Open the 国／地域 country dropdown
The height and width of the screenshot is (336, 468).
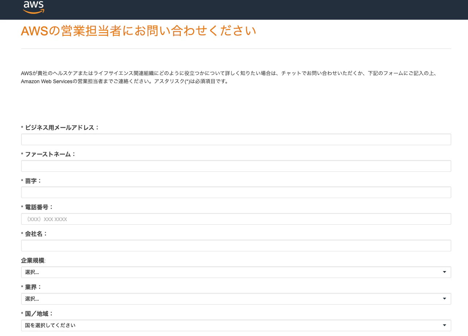(x=236, y=325)
